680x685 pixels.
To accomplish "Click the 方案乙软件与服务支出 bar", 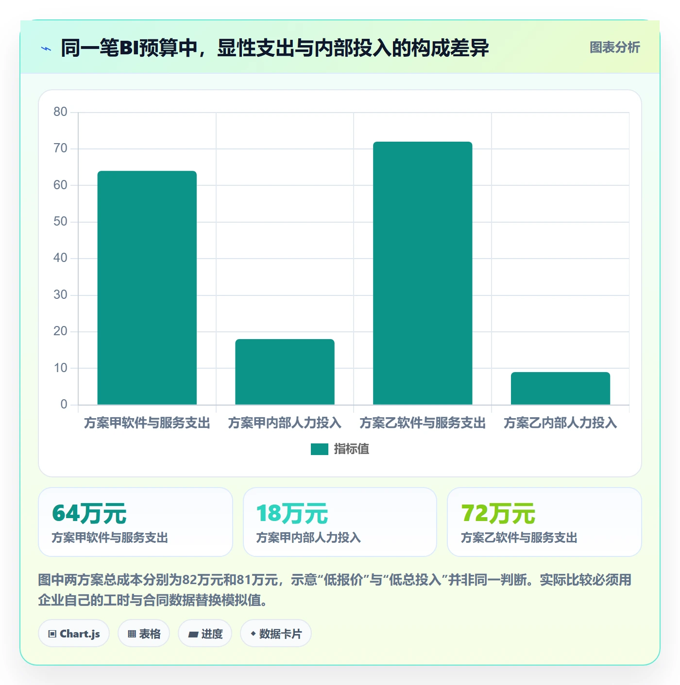I will (x=423, y=273).
